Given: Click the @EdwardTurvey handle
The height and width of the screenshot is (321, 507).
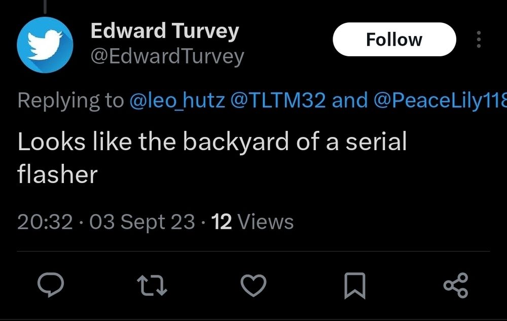Looking at the screenshot, I should coord(167,56).
